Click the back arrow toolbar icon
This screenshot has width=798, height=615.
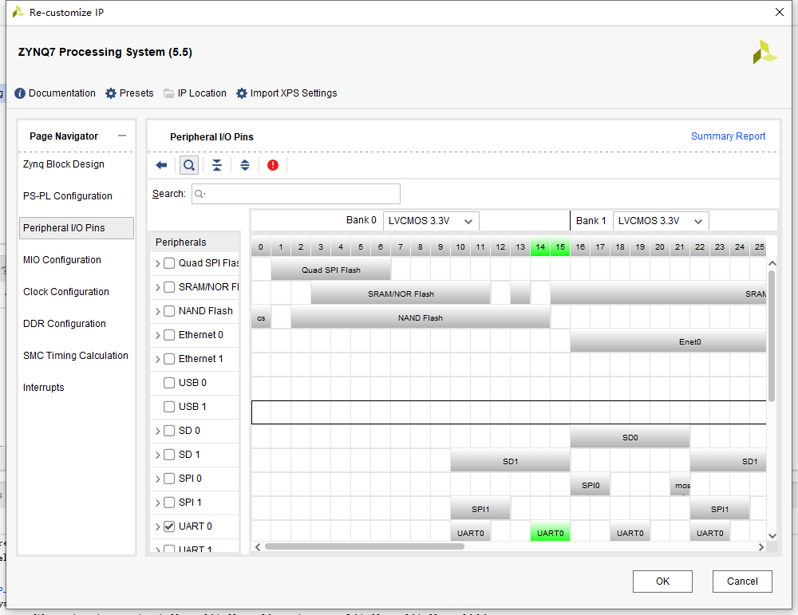[161, 165]
